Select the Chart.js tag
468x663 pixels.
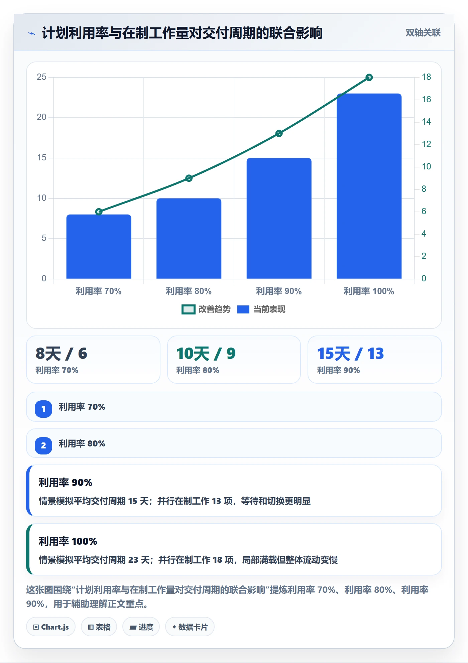(51, 627)
